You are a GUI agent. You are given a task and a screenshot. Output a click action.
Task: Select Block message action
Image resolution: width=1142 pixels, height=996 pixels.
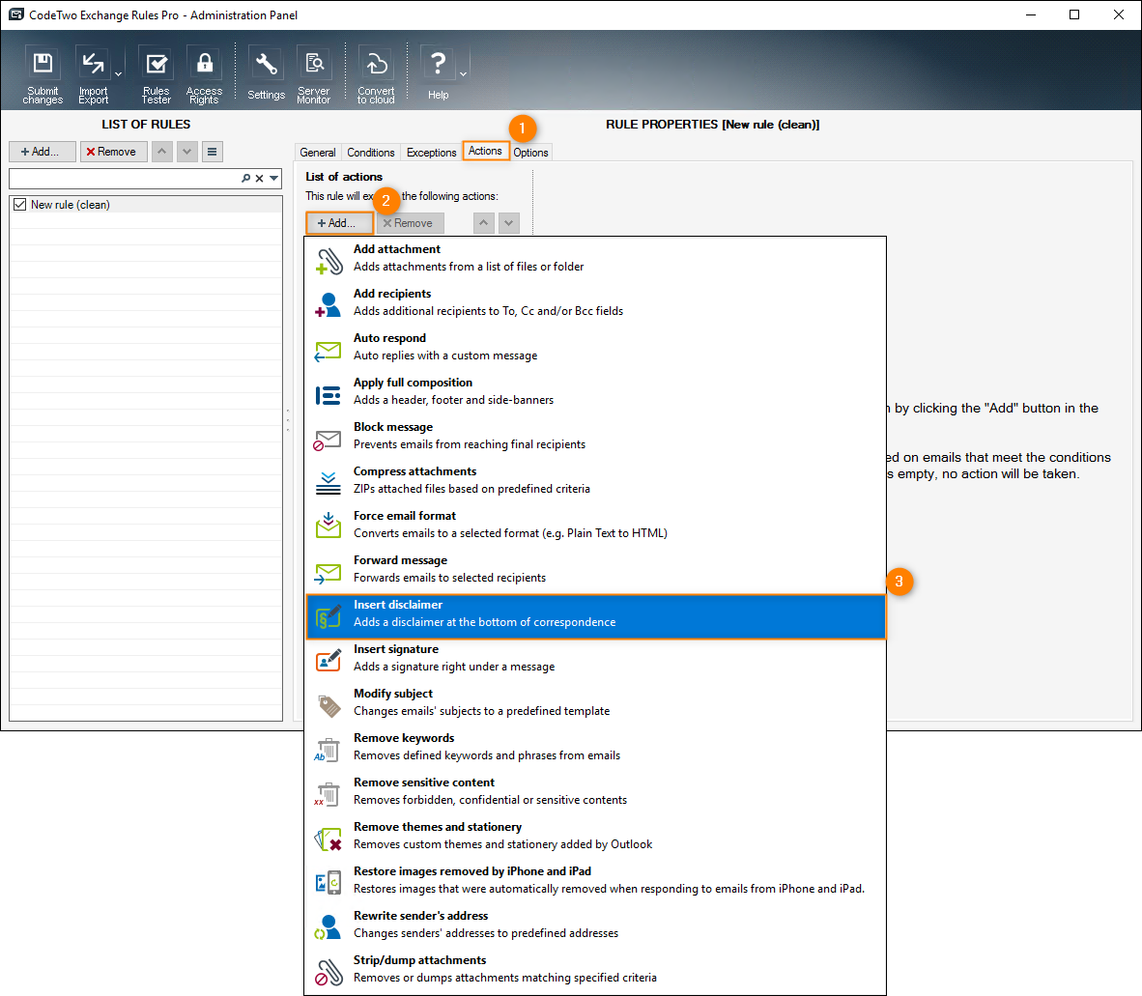[x=595, y=436]
